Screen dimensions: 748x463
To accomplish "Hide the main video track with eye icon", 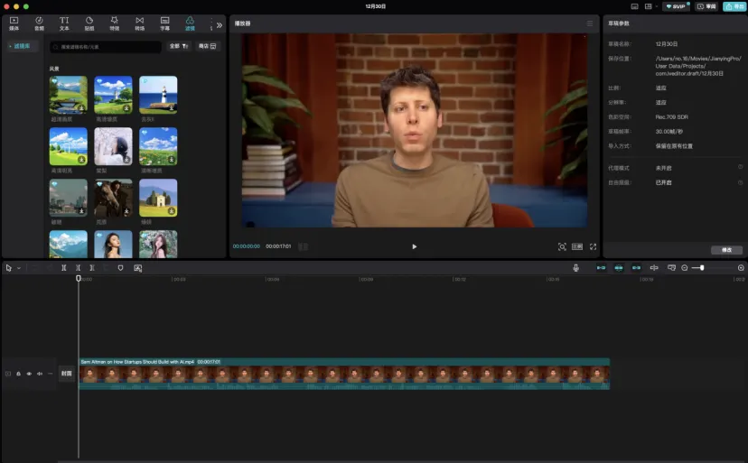I will (29, 374).
